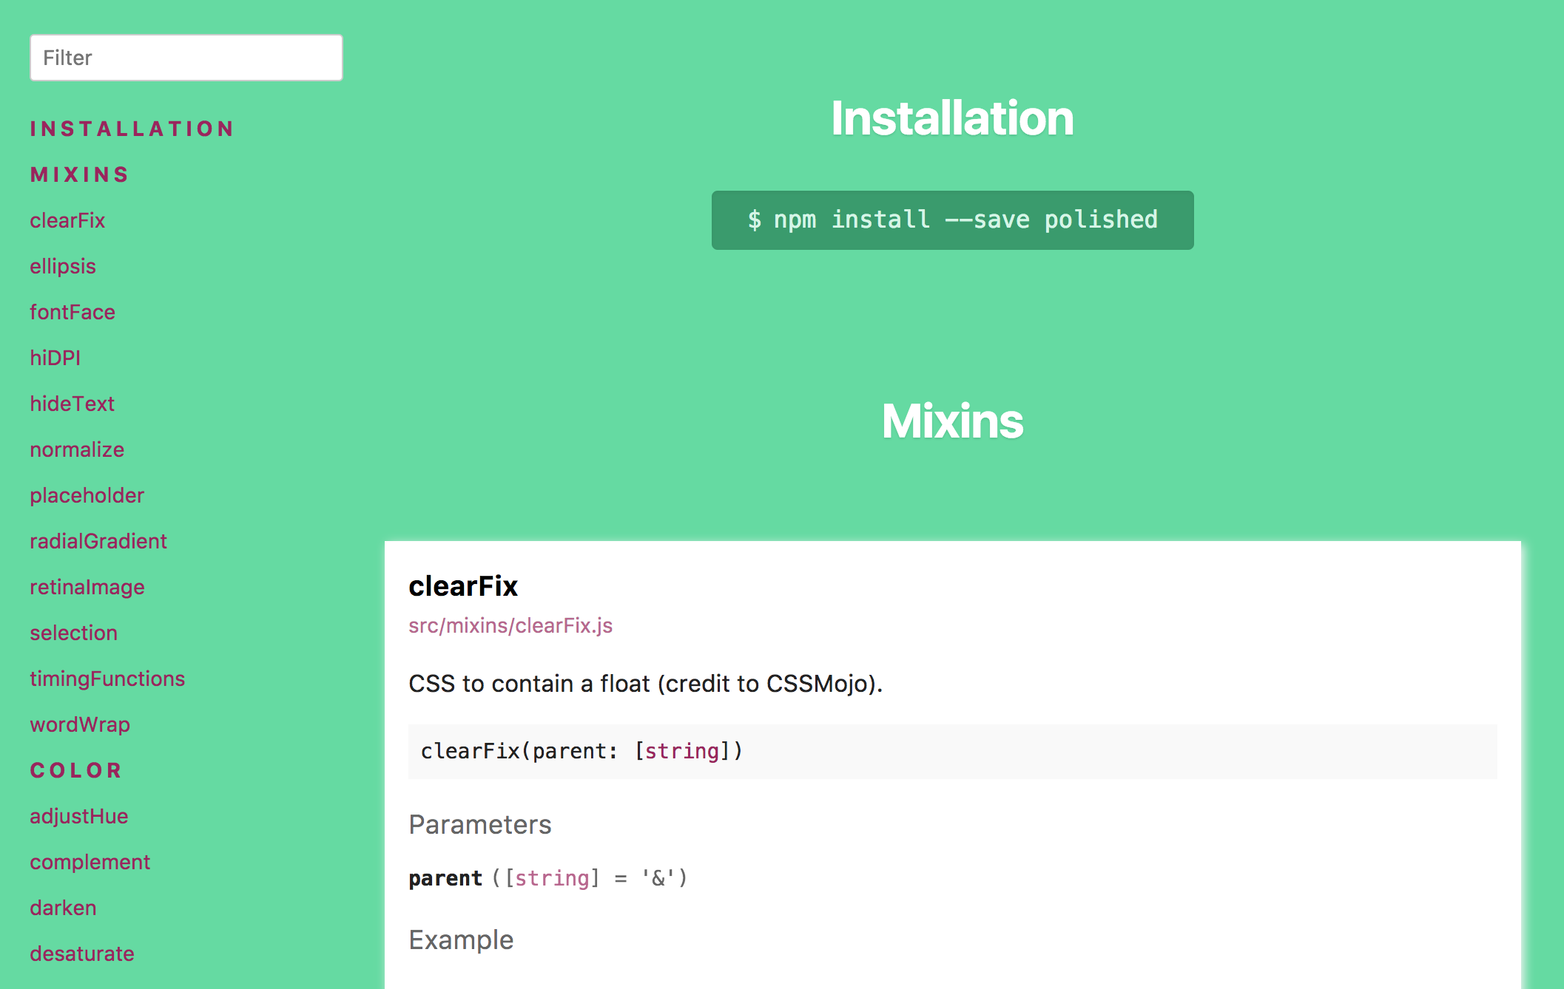Open the Installation sidebar section
The width and height of the screenshot is (1564, 989).
(132, 129)
